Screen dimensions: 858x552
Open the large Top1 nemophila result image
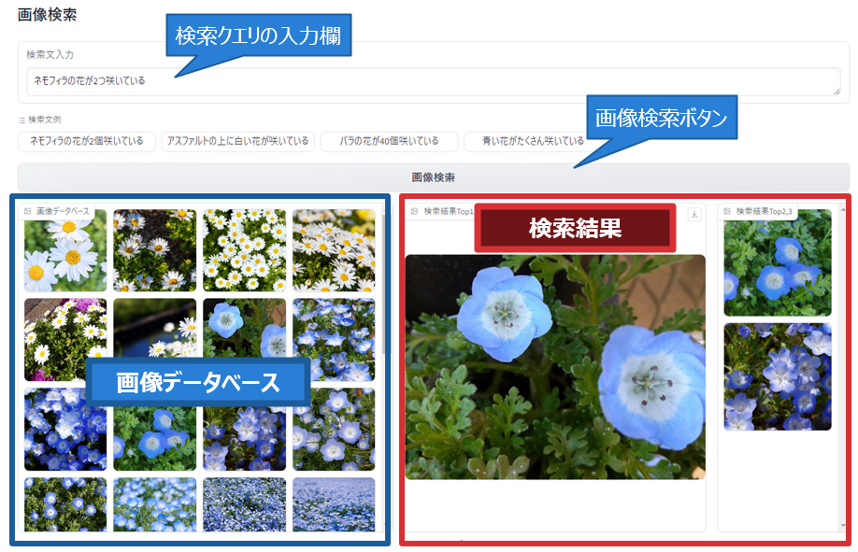pyautogui.click(x=555, y=366)
